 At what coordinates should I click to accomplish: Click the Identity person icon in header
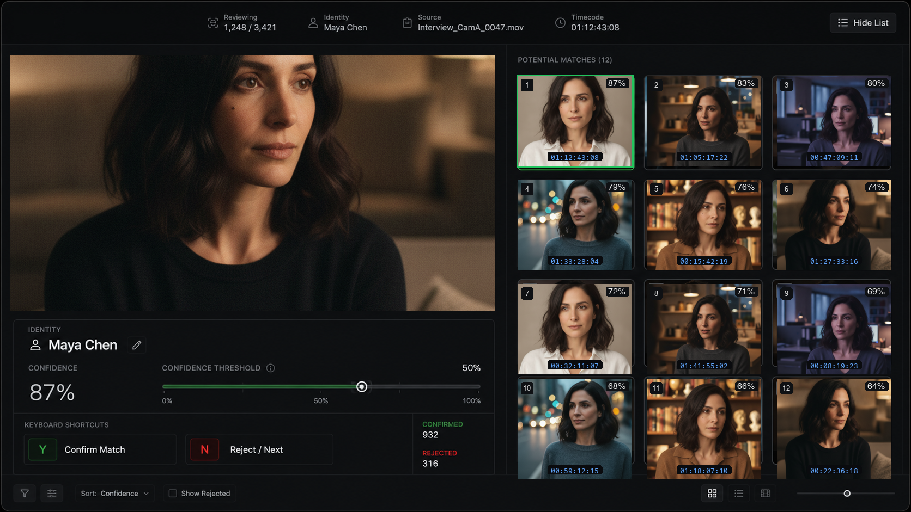point(313,23)
